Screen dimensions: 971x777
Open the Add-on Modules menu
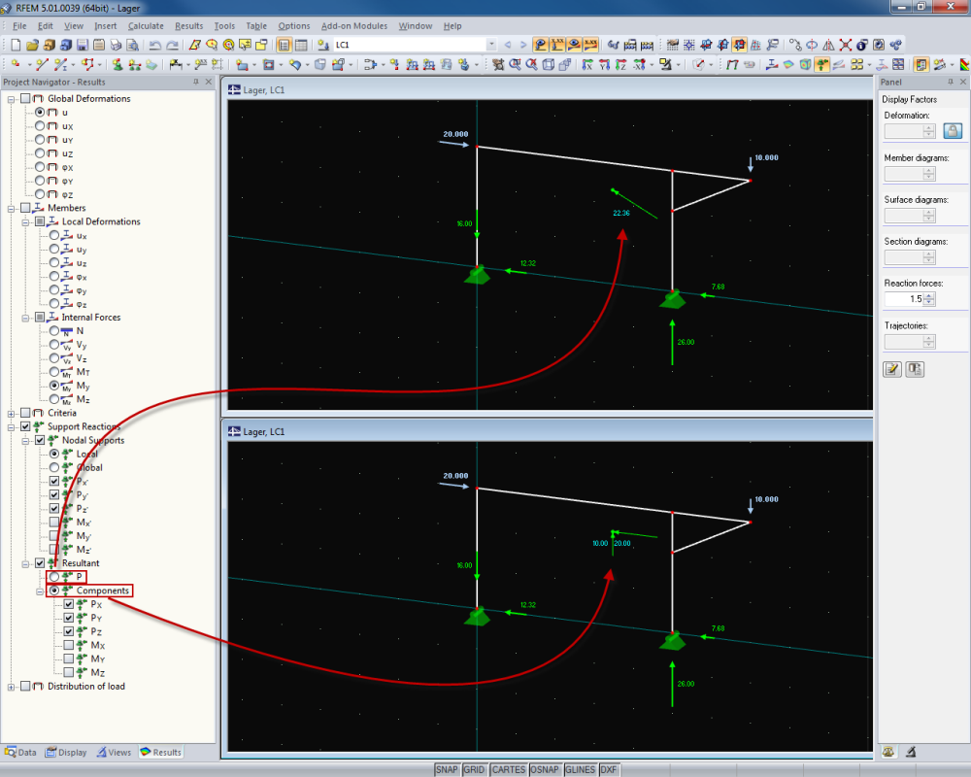click(x=354, y=26)
